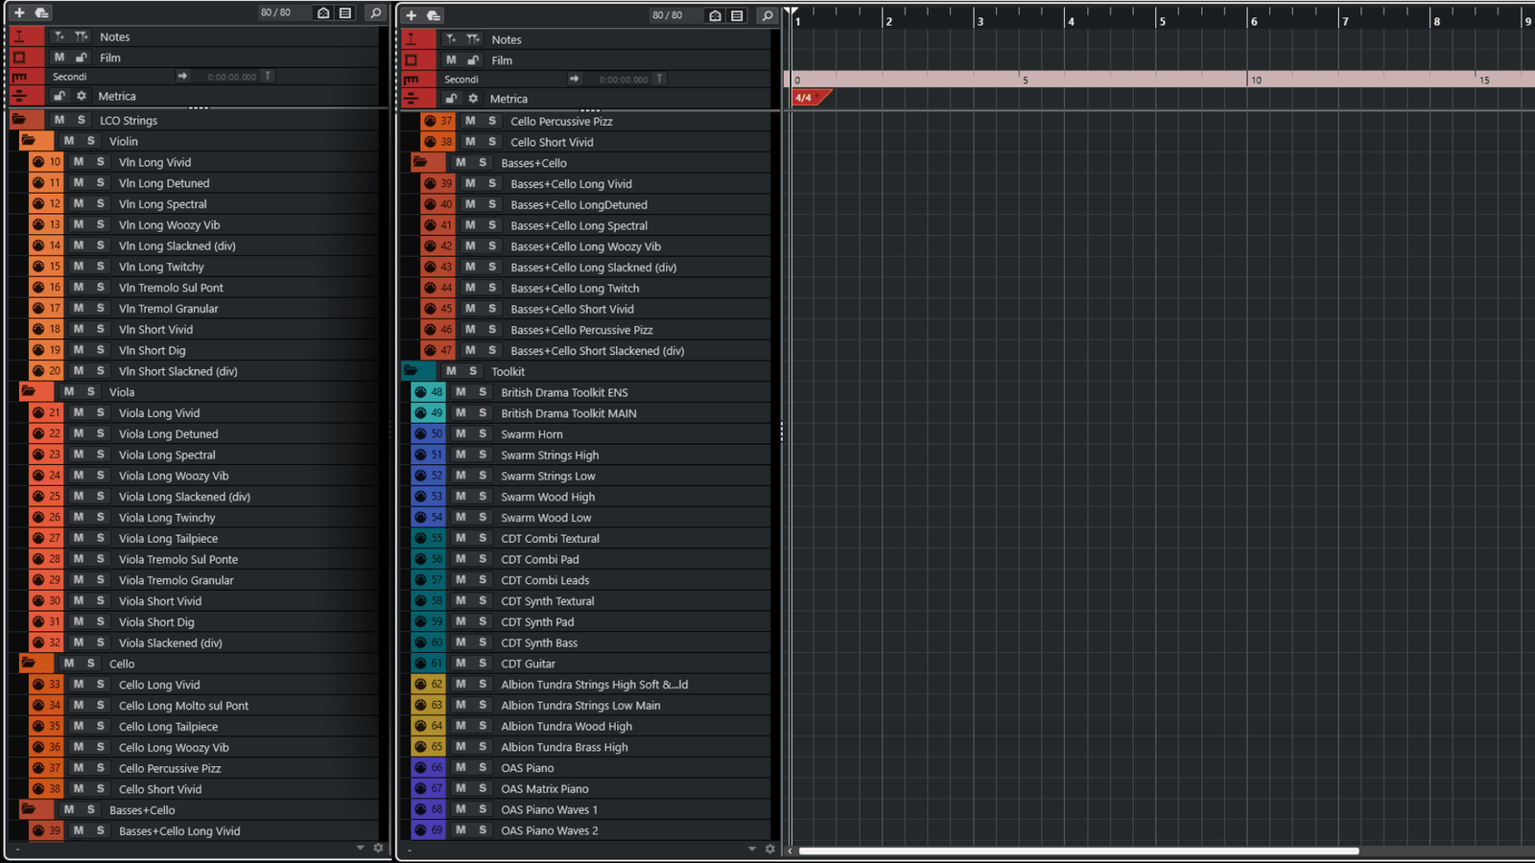
Task: Select Vln Long Woozy Vib track
Action: click(x=201, y=225)
